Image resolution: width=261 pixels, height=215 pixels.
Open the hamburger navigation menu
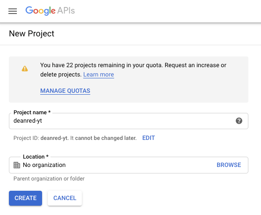pos(13,11)
